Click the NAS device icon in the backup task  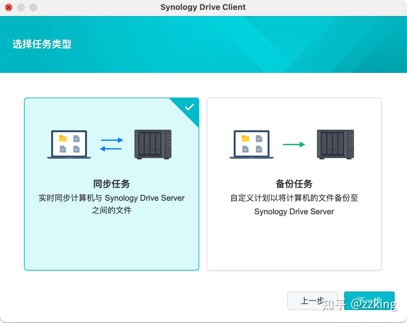(x=335, y=144)
